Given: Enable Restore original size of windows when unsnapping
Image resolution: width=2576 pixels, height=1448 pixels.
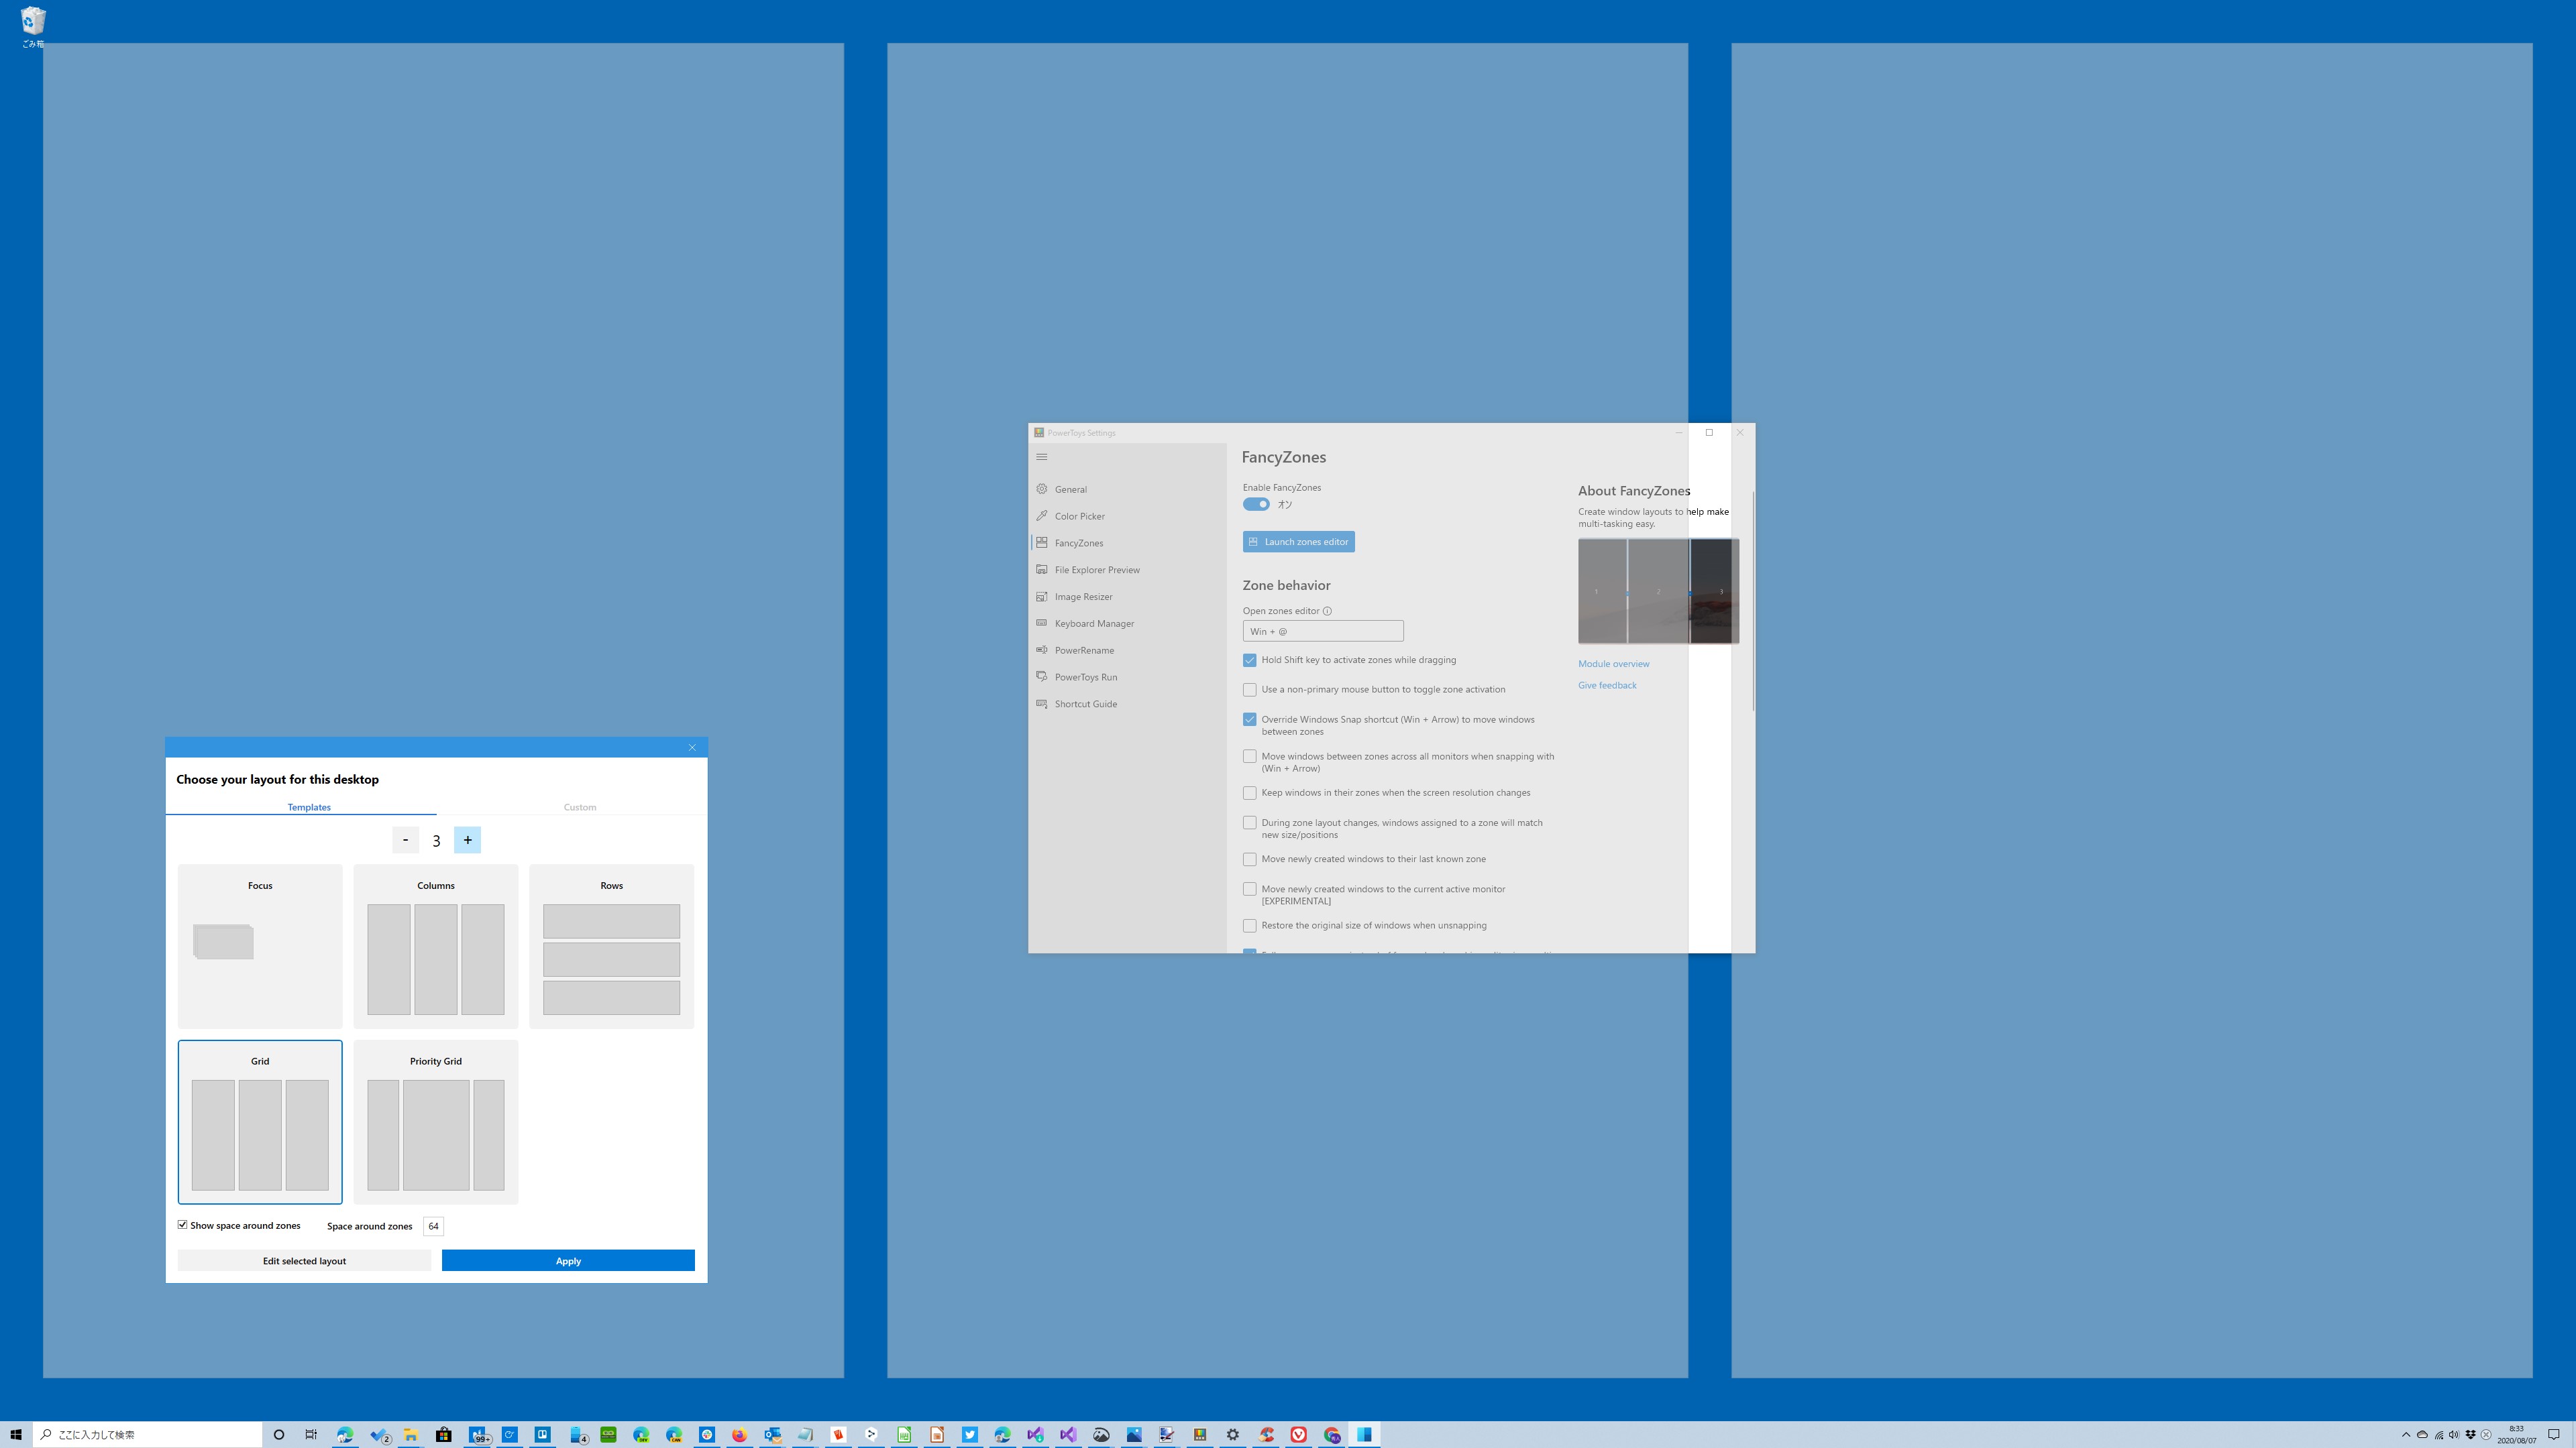Looking at the screenshot, I should point(1249,926).
